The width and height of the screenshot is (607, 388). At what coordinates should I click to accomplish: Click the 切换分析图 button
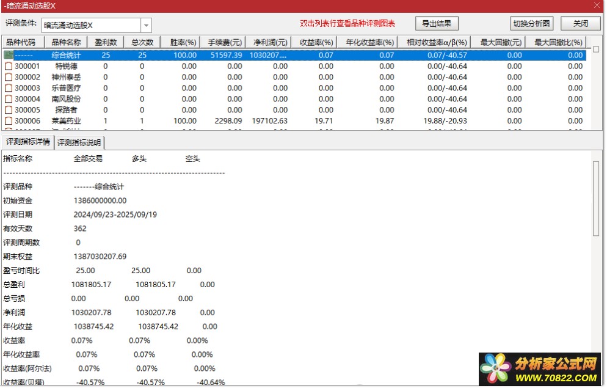coord(531,24)
